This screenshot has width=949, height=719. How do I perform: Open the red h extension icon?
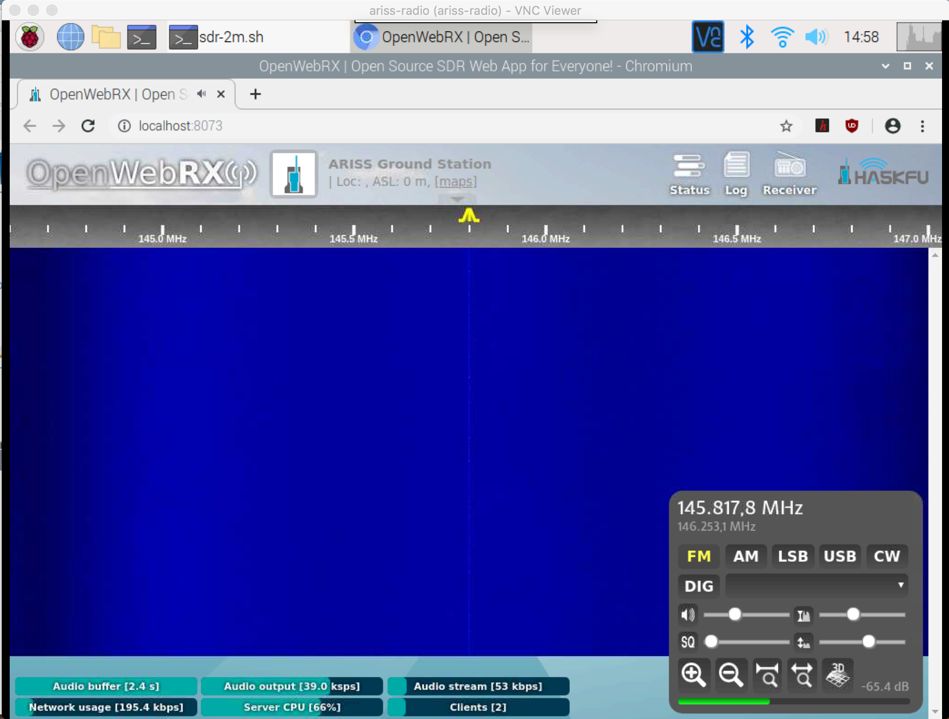pos(822,126)
